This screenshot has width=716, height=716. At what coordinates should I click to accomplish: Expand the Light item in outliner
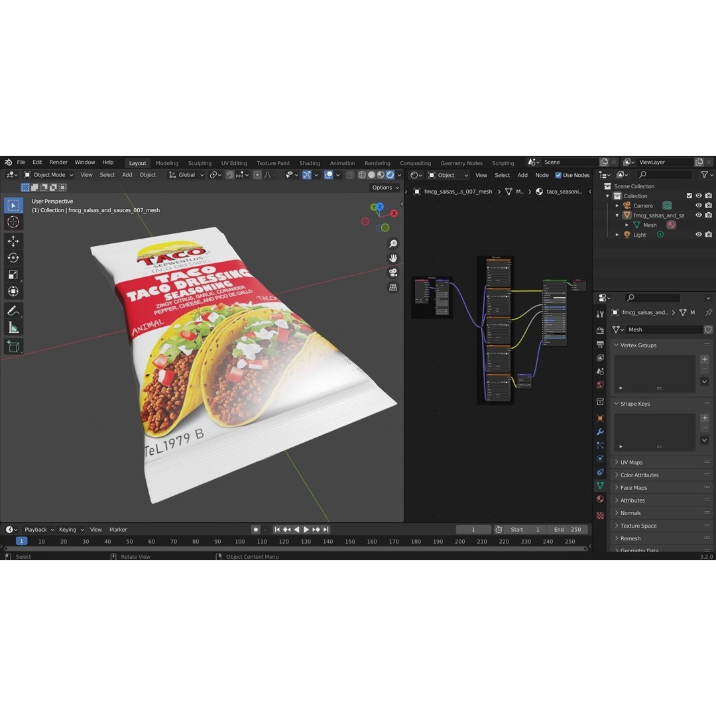coord(617,234)
